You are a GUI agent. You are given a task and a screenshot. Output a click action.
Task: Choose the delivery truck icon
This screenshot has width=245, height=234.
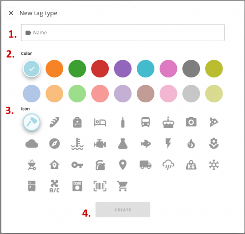point(146,164)
